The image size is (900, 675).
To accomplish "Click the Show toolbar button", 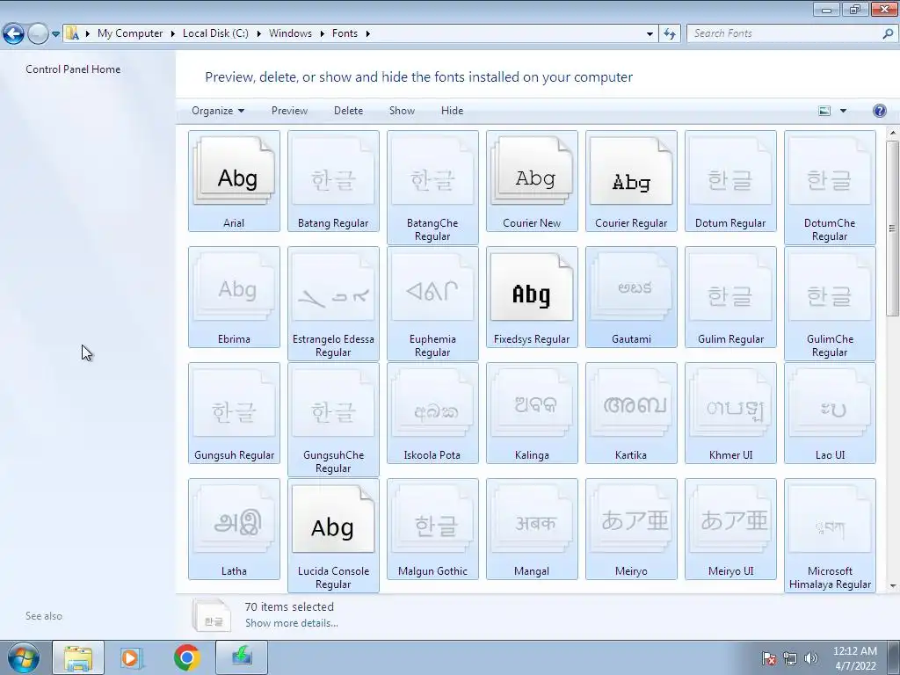I will pos(402,111).
